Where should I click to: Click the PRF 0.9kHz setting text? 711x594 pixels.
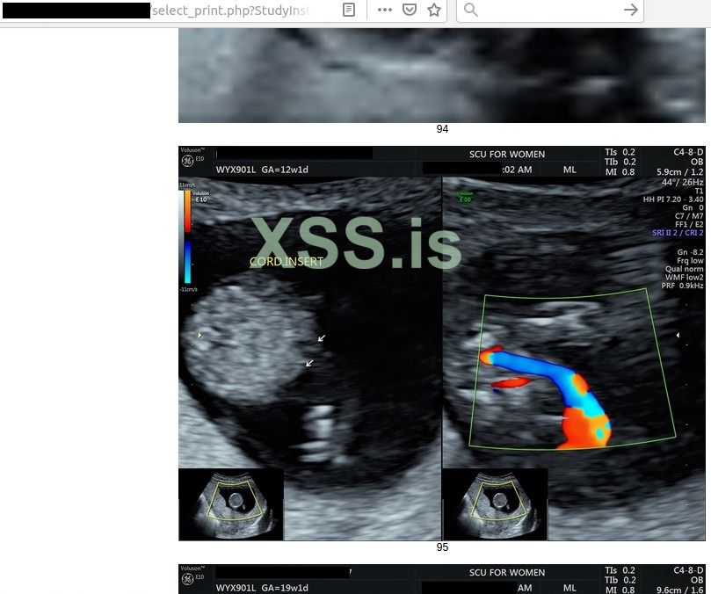682,286
